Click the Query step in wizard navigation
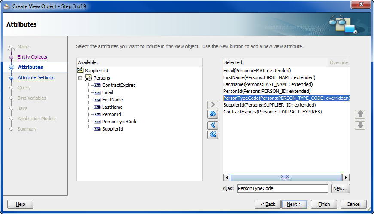This screenshot has height=214, width=374. pyautogui.click(x=24, y=88)
